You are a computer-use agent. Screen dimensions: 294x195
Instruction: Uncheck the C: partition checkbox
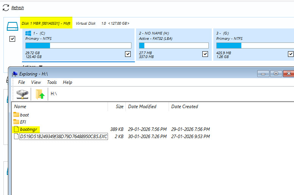128,54
